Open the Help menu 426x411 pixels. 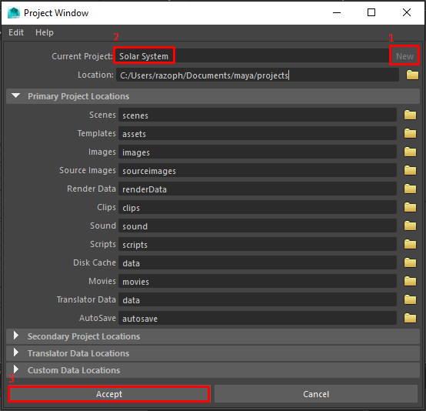pyautogui.click(x=45, y=32)
